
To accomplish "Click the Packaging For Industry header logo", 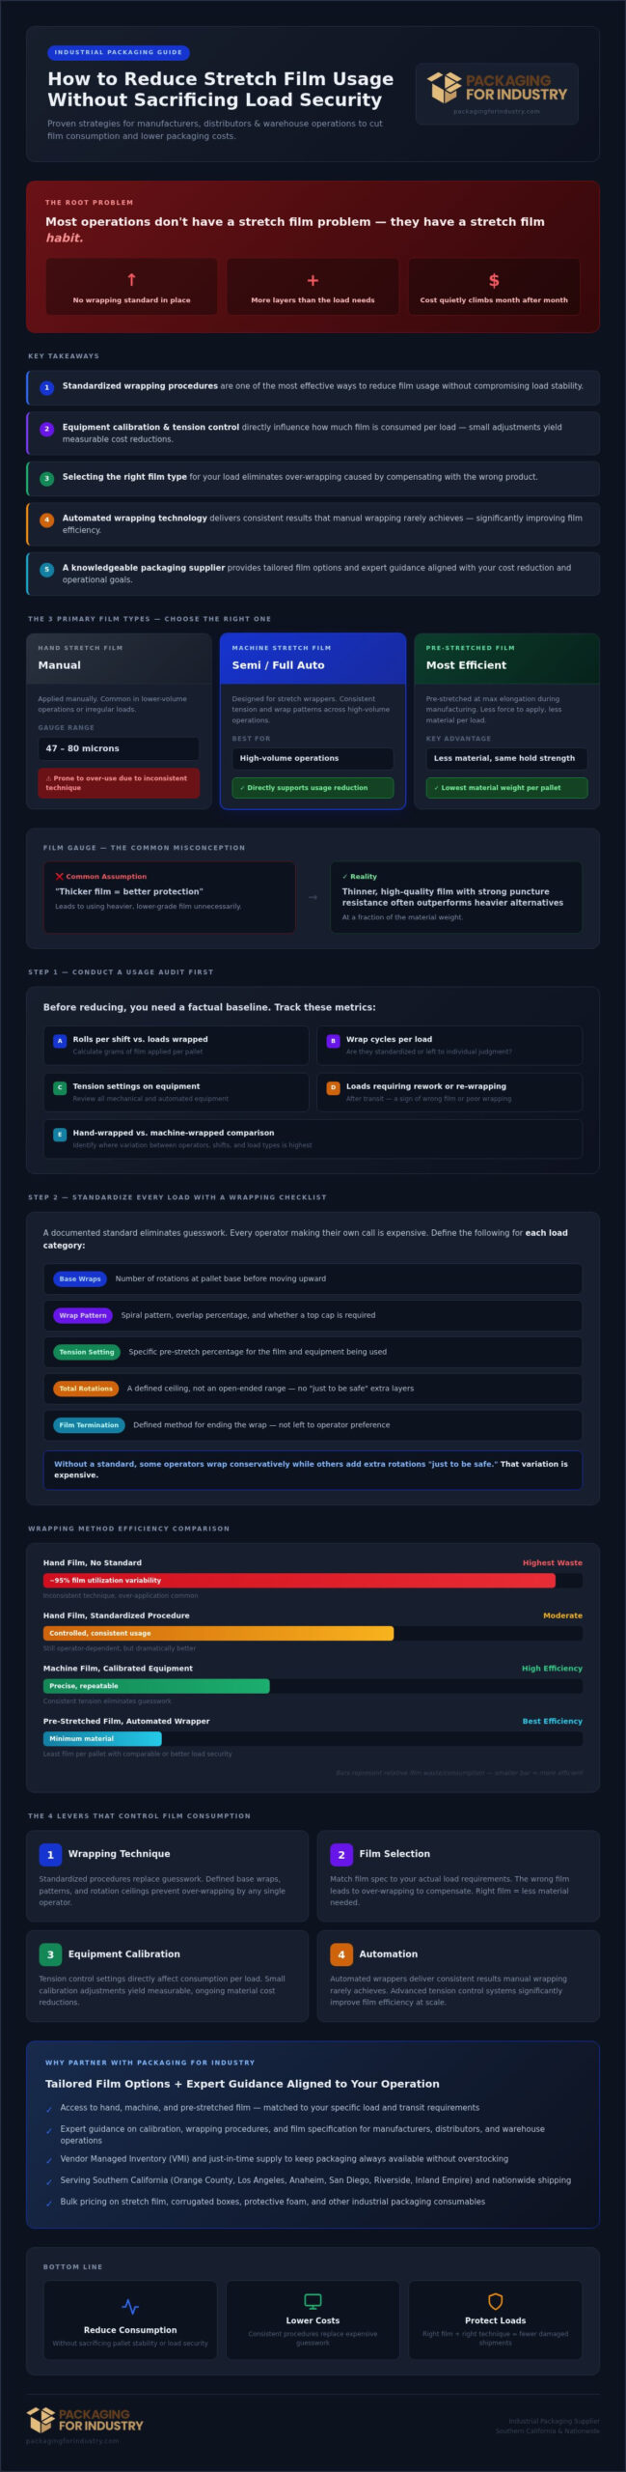I will pos(497,87).
